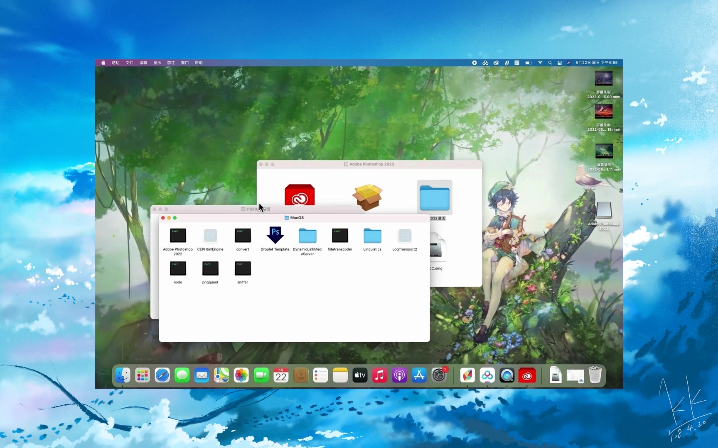This screenshot has height=448, width=718.
Task: Click the date and time 5月22日 周日
Action: click(596, 63)
